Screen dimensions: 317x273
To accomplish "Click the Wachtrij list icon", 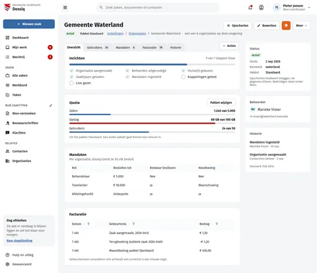I will 7,57.
